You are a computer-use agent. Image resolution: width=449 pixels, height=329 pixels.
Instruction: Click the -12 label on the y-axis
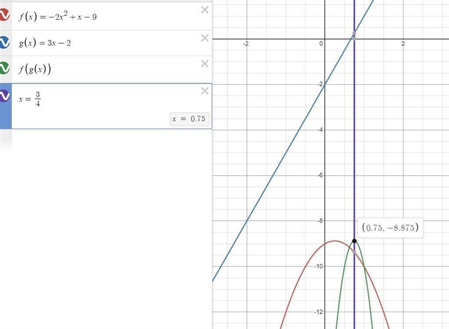point(318,312)
